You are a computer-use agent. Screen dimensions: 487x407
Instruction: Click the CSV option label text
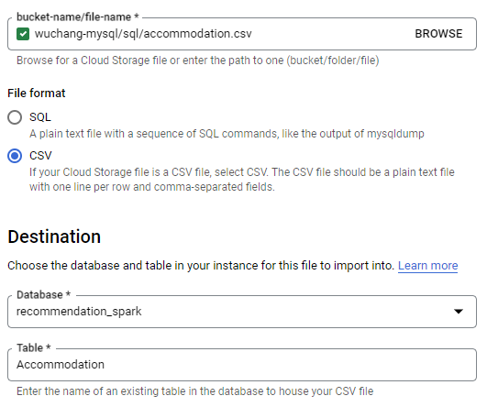40,156
